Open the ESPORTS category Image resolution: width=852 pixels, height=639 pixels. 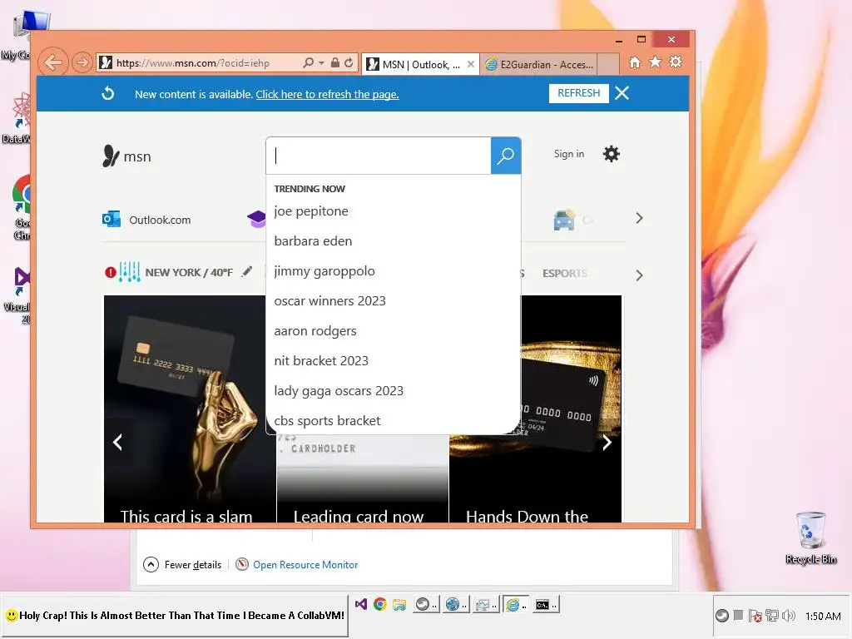coord(565,273)
